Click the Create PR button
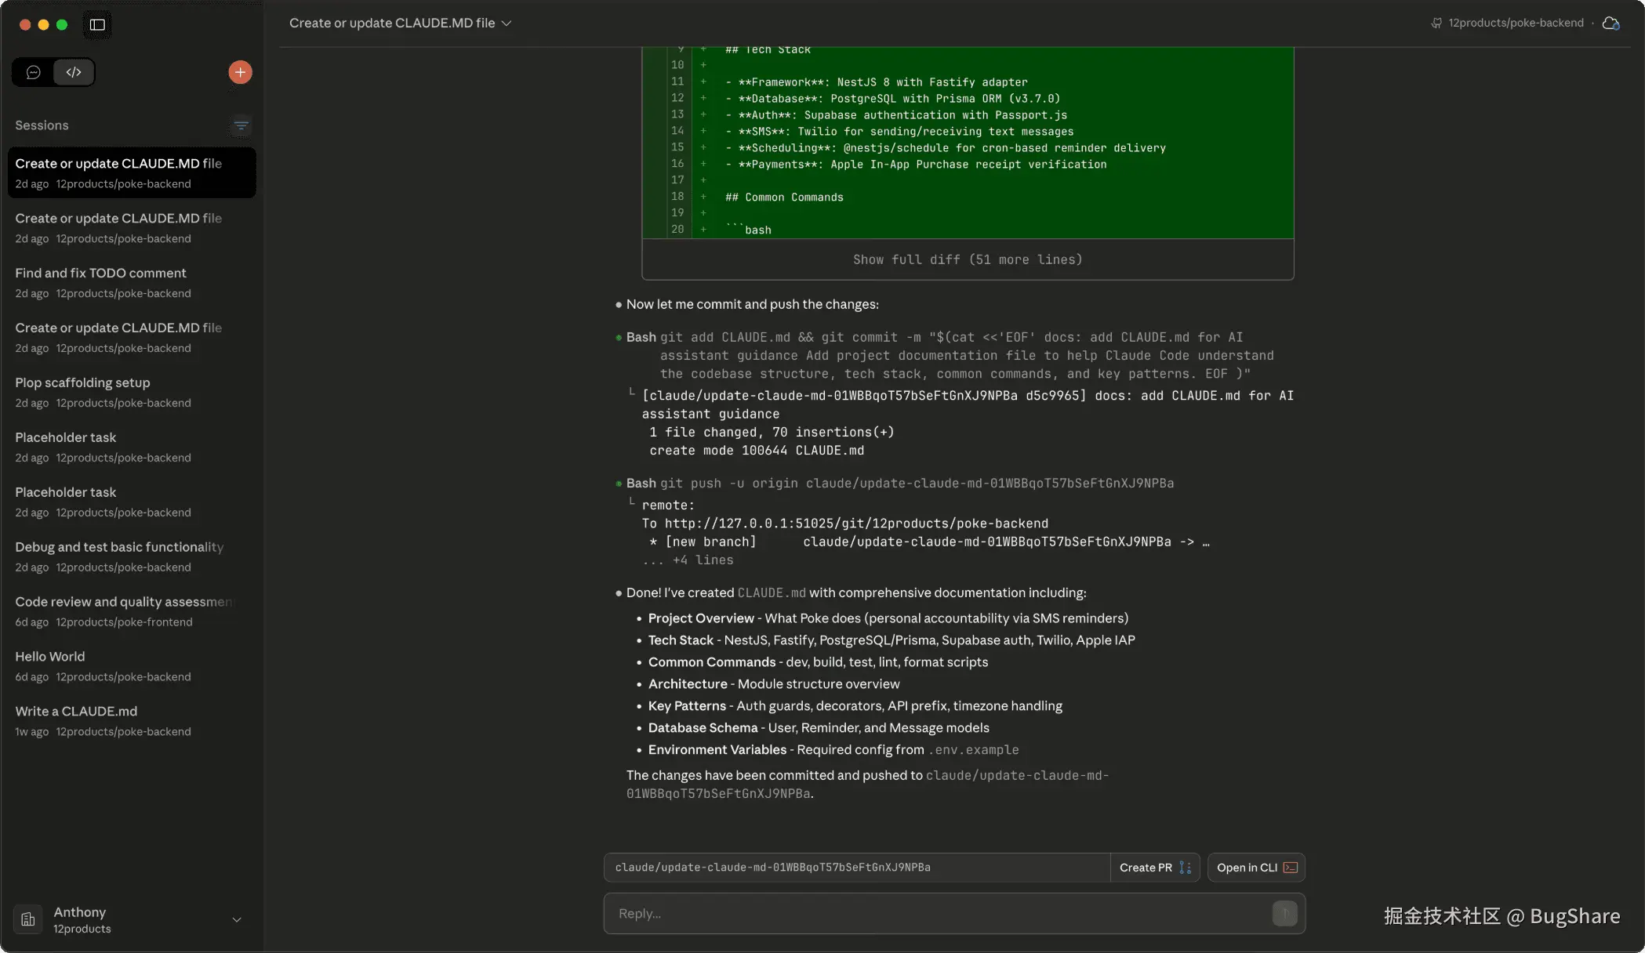 [x=1154, y=868]
